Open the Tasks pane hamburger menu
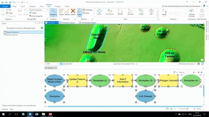This screenshot has height=117, width=209. pyautogui.click(x=42, y=28)
